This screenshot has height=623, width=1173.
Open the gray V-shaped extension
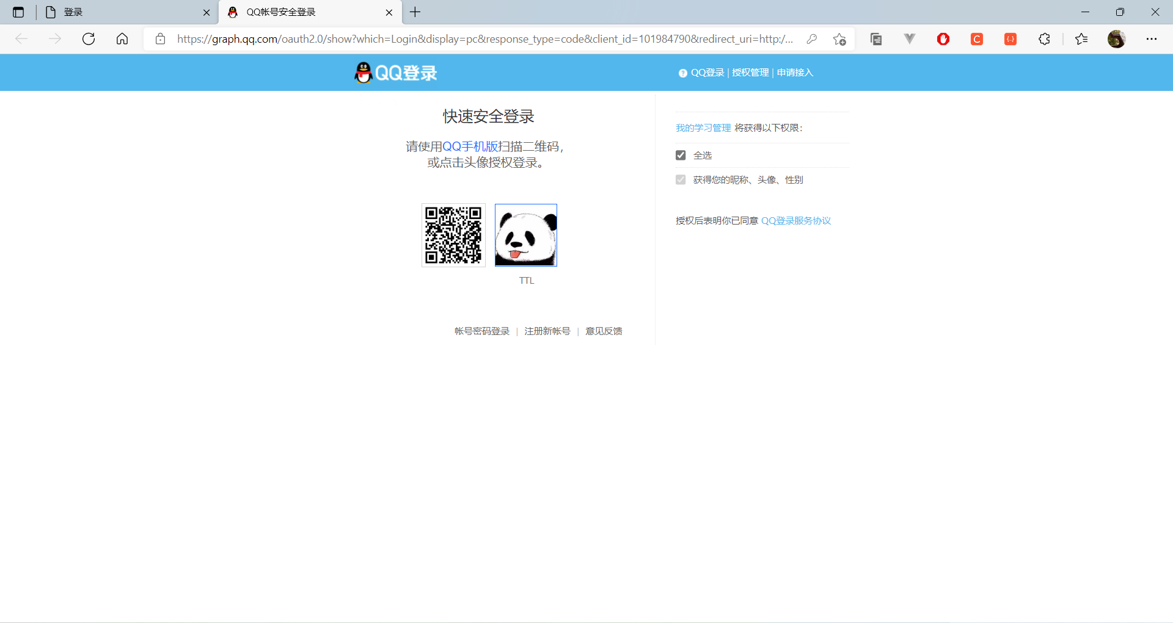910,39
